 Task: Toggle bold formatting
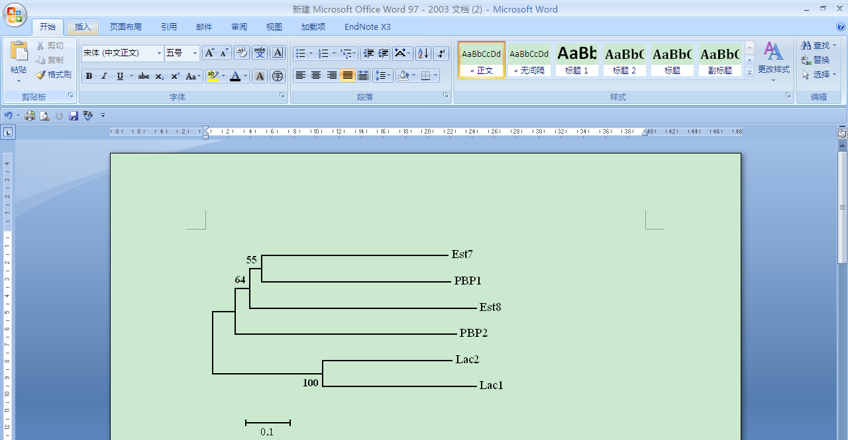tap(89, 77)
